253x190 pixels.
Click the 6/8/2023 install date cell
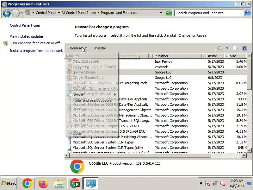215,78
